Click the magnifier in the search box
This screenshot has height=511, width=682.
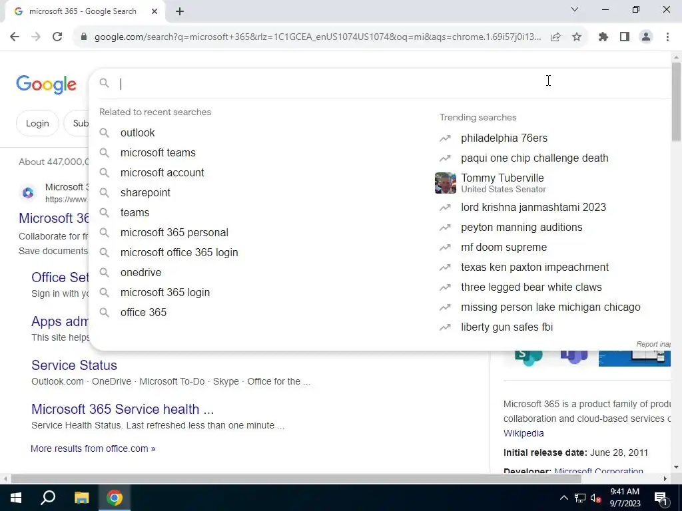coord(104,83)
